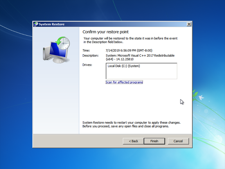Select Local Disk (C:) (System) drive entry

point(124,66)
